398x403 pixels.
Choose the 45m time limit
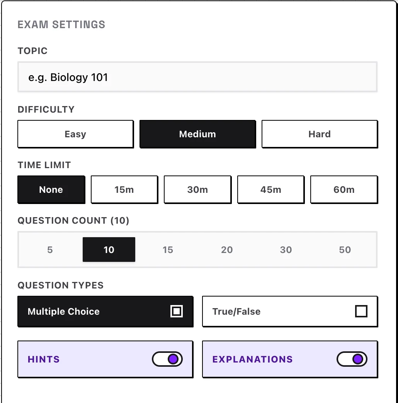click(270, 189)
